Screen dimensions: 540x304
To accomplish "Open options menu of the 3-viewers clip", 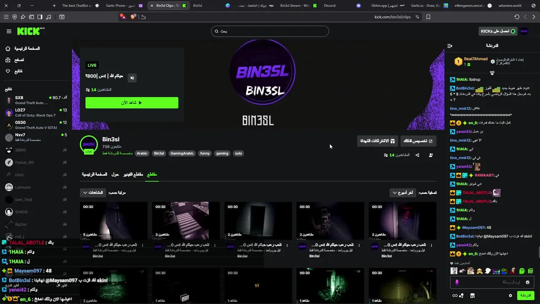I will click(214, 245).
